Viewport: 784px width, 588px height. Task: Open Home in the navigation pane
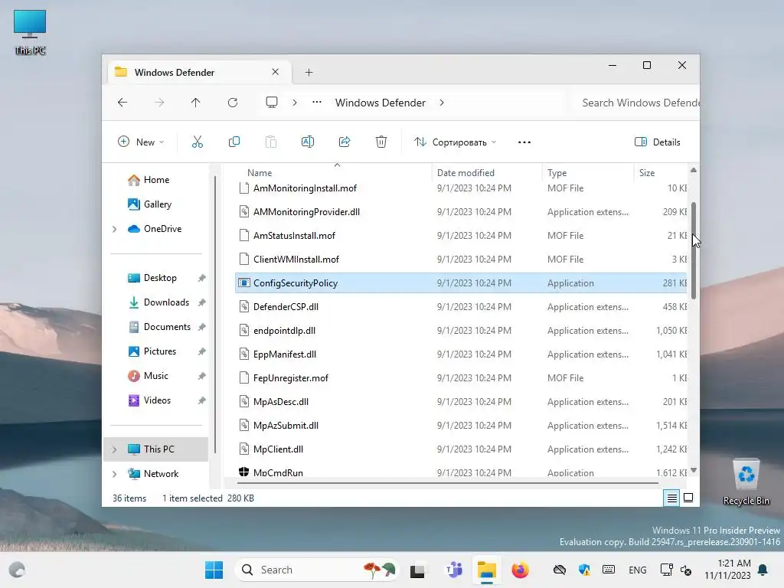tap(156, 179)
